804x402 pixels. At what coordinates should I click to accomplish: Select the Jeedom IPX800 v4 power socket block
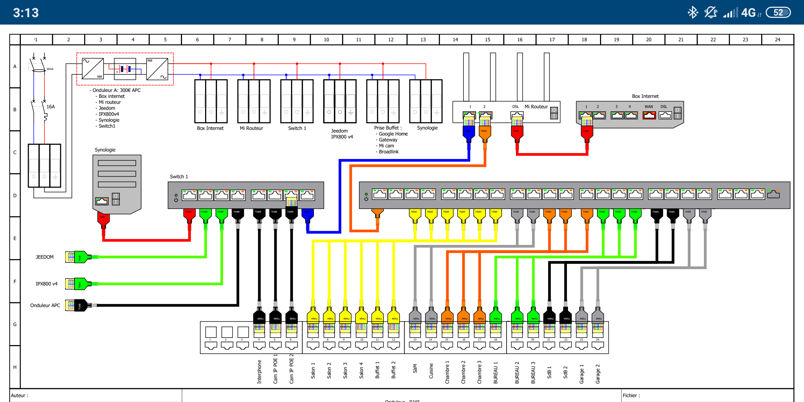tap(340, 101)
